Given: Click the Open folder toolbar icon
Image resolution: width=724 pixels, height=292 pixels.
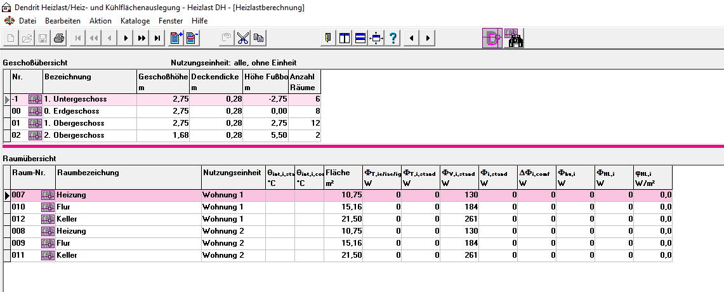Looking at the screenshot, I should 27,38.
